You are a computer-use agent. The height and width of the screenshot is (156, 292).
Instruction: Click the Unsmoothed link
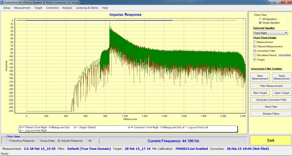pos(284,55)
